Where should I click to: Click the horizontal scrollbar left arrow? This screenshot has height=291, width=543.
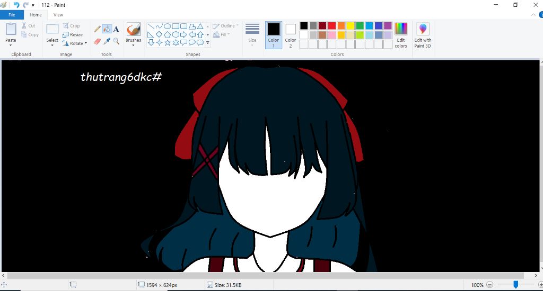[x=4, y=276]
